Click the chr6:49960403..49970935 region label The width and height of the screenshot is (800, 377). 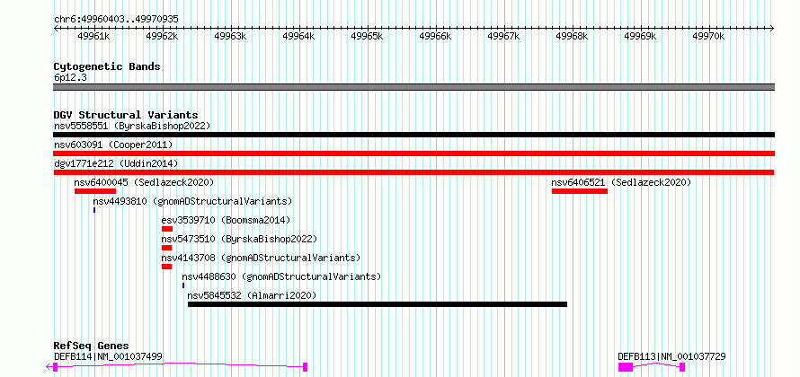(116, 20)
